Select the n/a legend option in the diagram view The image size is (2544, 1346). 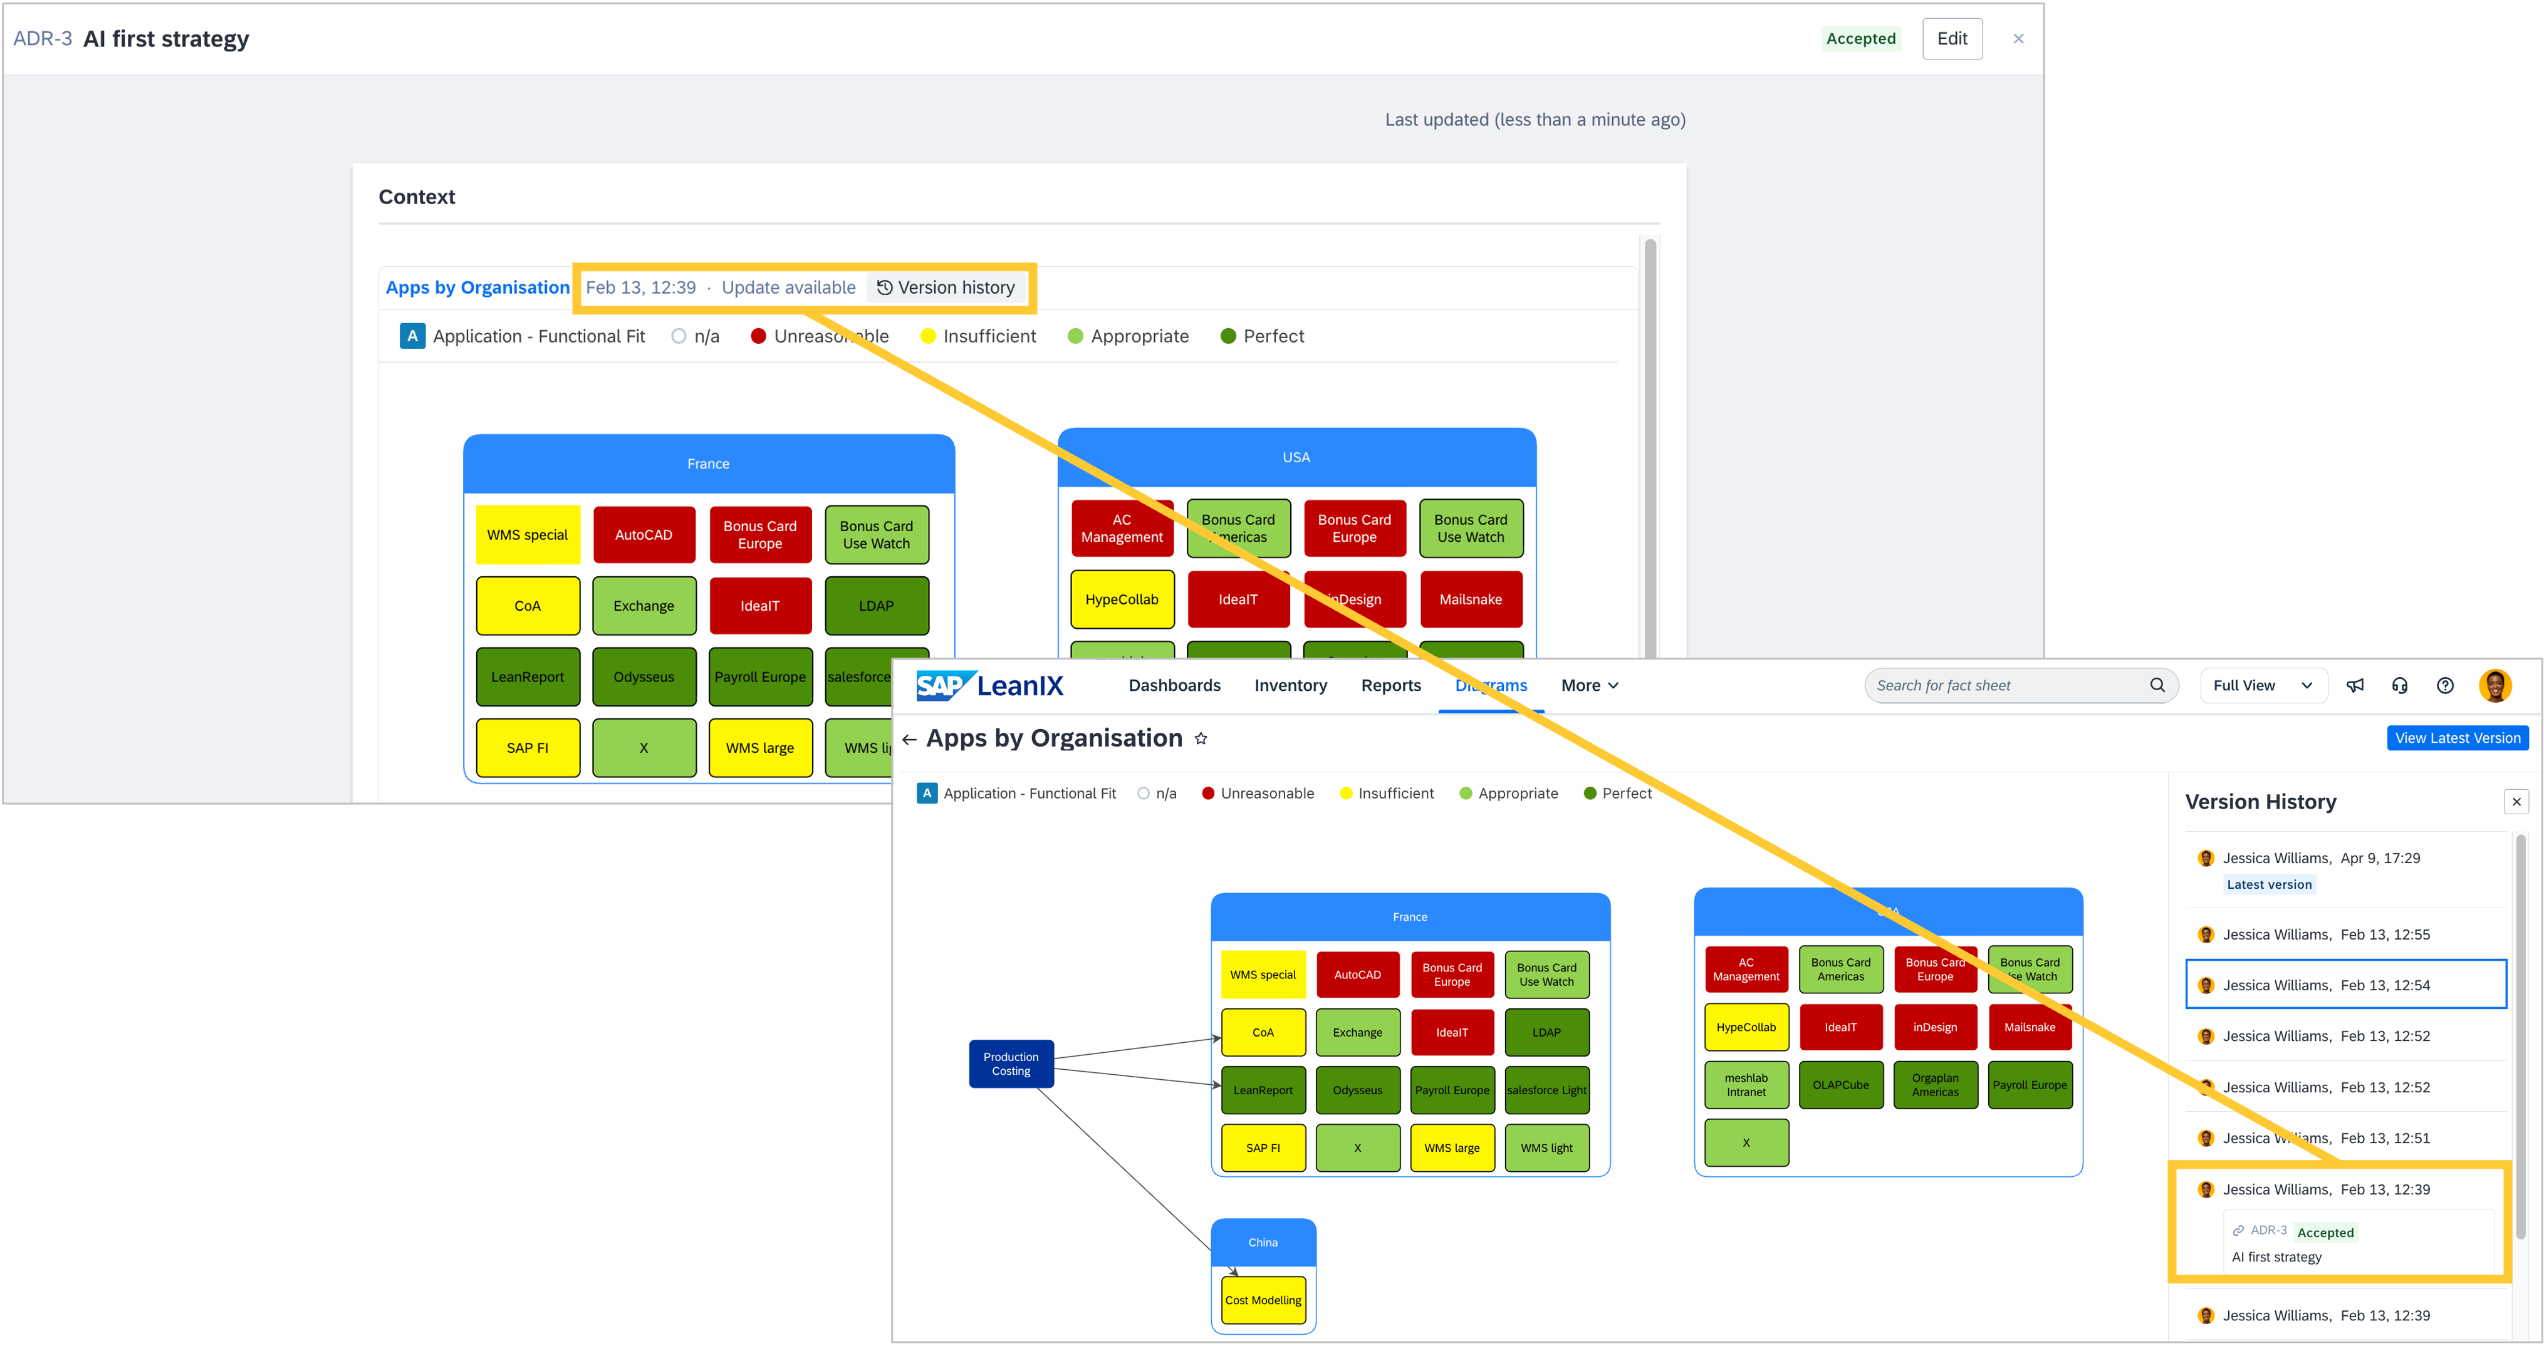(1157, 794)
